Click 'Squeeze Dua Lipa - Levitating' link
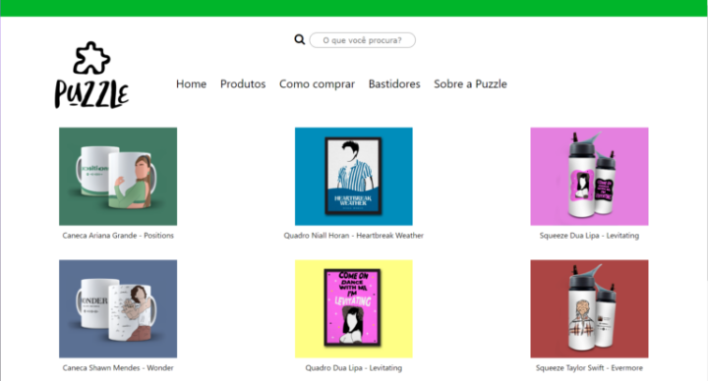708x381 pixels. (x=589, y=236)
